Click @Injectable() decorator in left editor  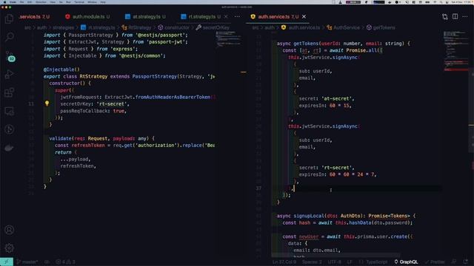click(x=61, y=69)
